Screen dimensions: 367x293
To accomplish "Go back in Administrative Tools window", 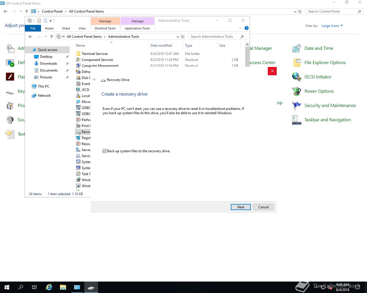I will point(30,37).
